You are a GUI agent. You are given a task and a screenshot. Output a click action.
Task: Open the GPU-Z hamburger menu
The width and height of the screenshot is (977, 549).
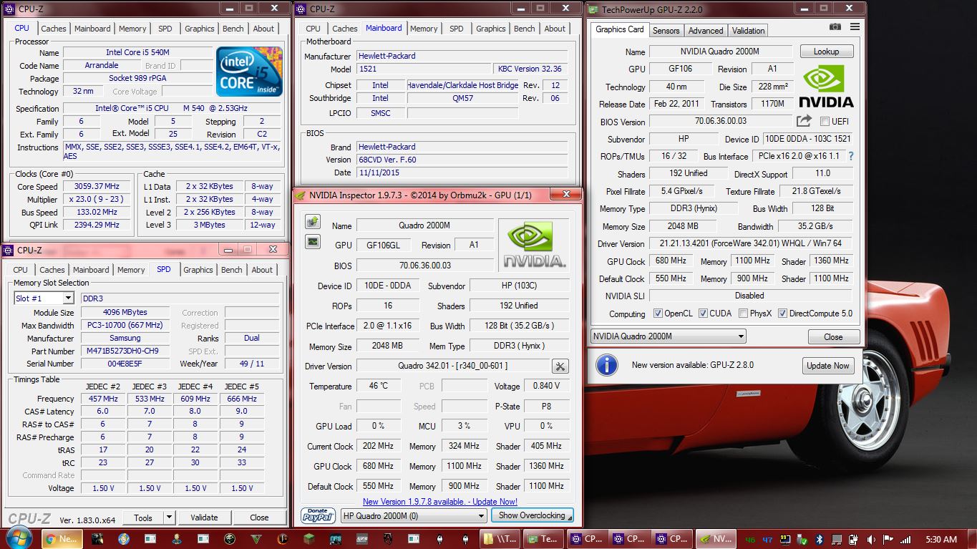[x=855, y=27]
